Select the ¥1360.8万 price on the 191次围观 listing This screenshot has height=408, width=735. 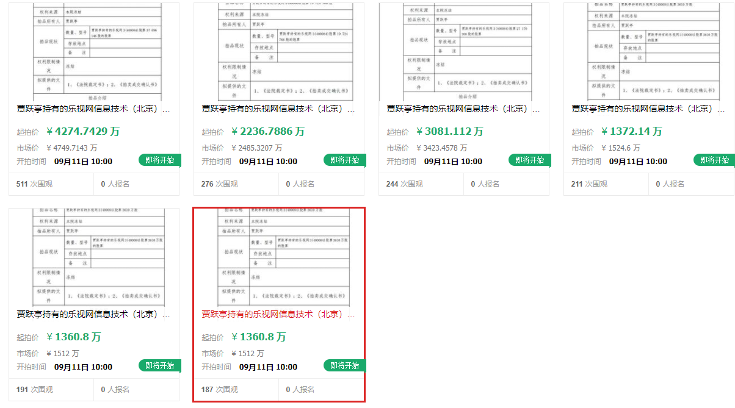coord(74,337)
